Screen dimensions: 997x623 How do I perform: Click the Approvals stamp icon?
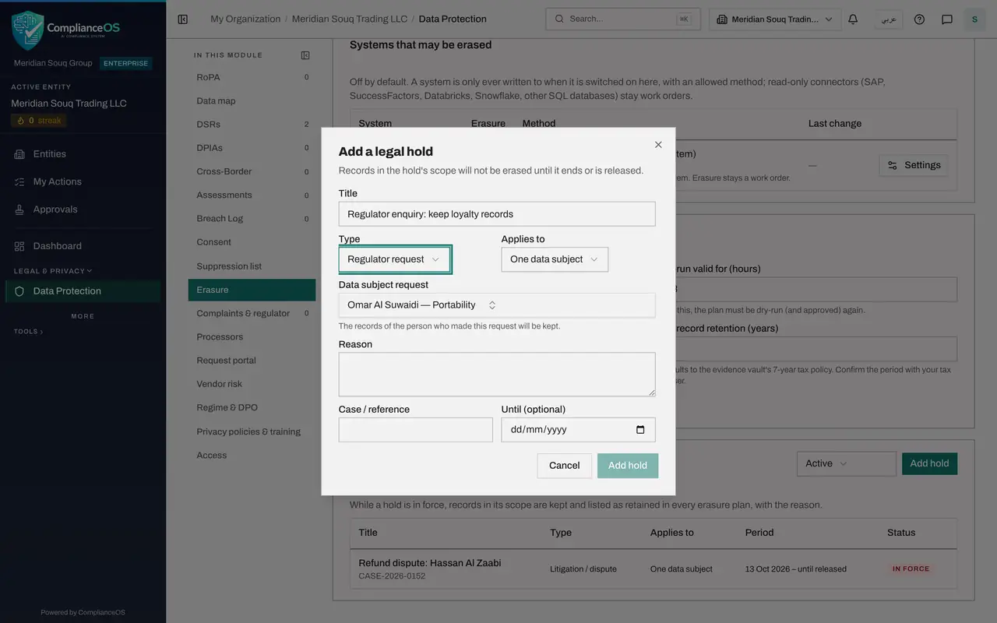19,209
